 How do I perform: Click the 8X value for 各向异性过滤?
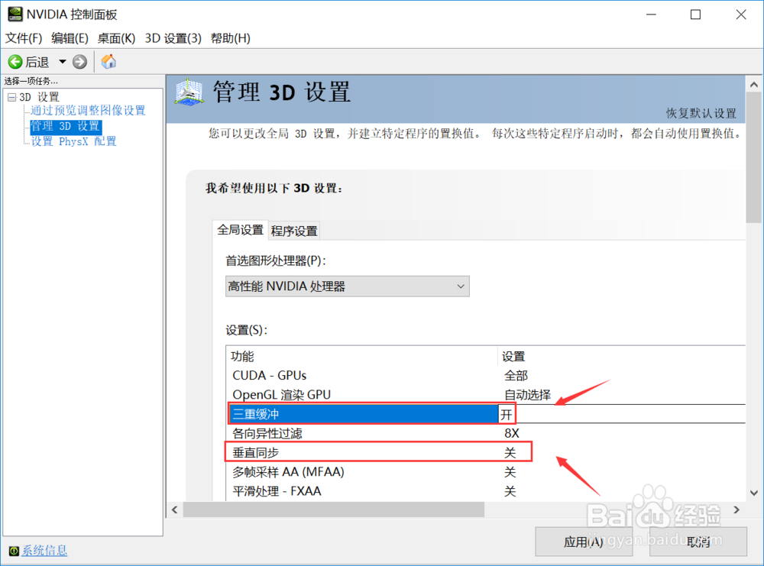click(512, 433)
